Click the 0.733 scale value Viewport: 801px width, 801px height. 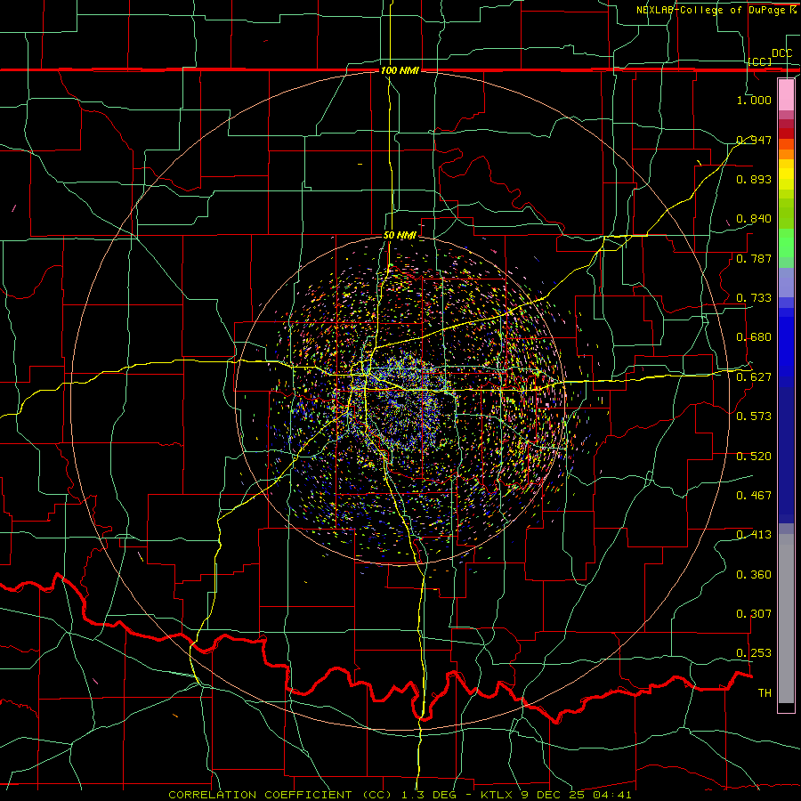coord(754,298)
